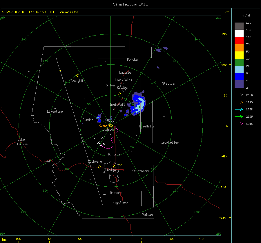Select the yellow 30-50 legend color swatch
This screenshot has width=261, height=243.
[x=239, y=55]
